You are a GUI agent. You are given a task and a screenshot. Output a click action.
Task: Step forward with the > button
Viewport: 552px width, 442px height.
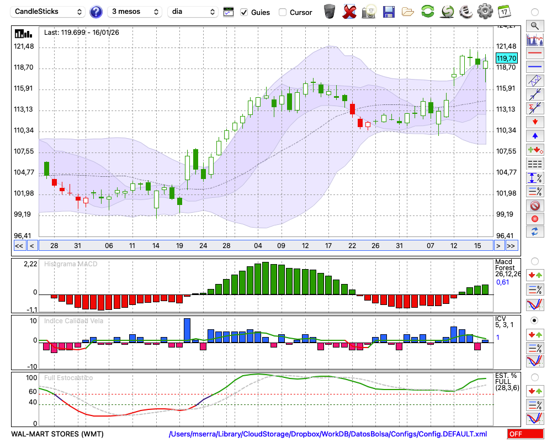pos(498,246)
